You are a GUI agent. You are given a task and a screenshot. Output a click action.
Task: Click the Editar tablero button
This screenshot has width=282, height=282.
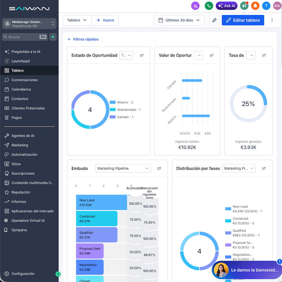point(243,20)
